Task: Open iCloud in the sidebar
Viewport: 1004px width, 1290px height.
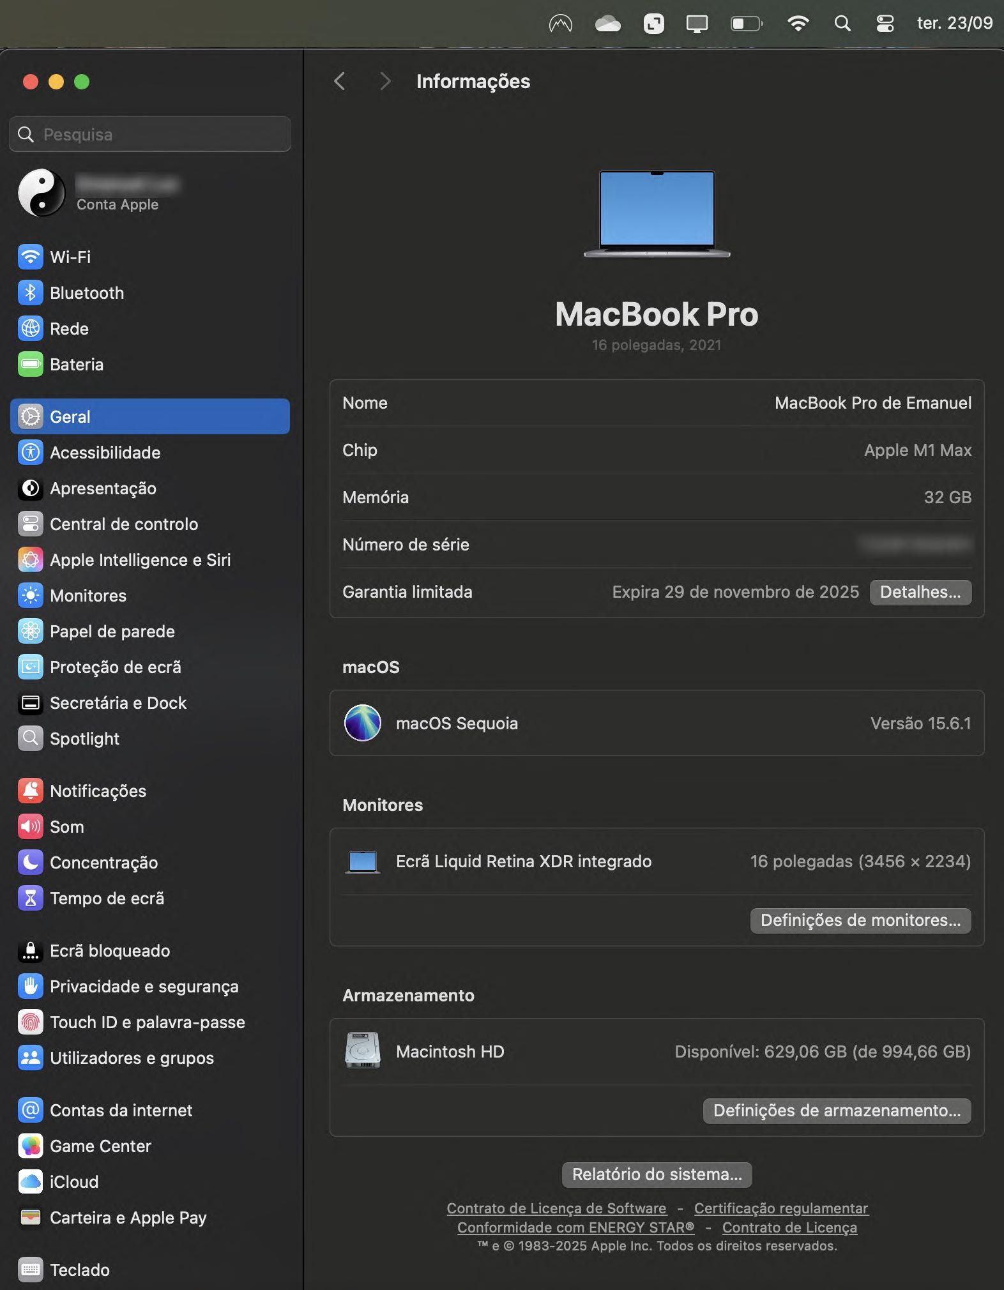Action: (150, 1181)
